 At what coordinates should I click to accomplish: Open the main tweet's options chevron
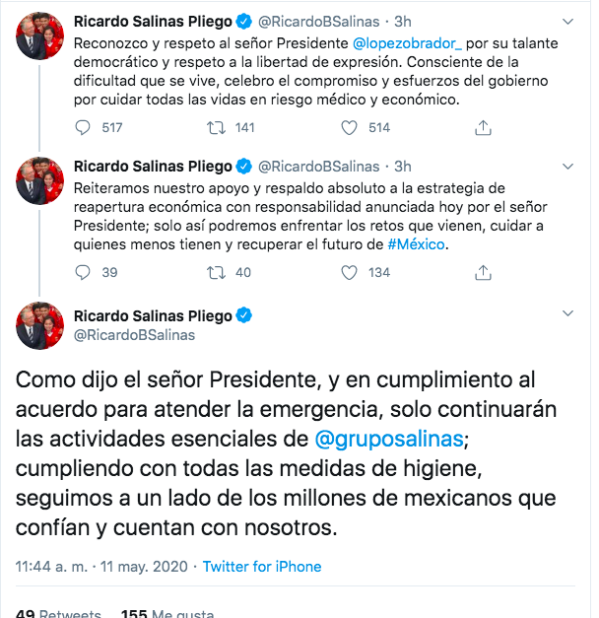(x=567, y=313)
